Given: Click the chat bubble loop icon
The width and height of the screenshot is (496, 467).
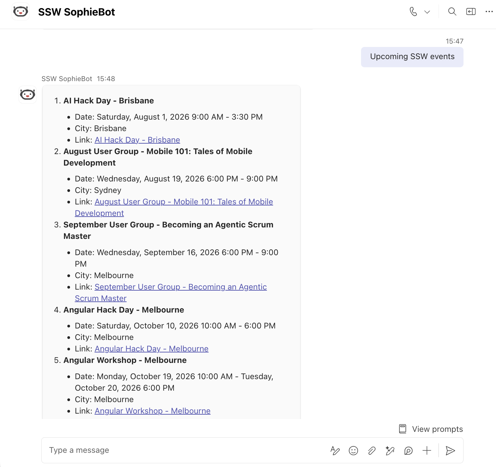Looking at the screenshot, I should tap(408, 450).
